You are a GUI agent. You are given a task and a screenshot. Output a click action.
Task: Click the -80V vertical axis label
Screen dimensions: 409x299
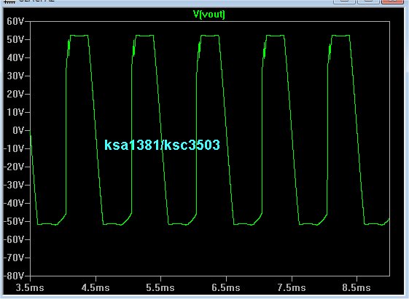pos(14,276)
